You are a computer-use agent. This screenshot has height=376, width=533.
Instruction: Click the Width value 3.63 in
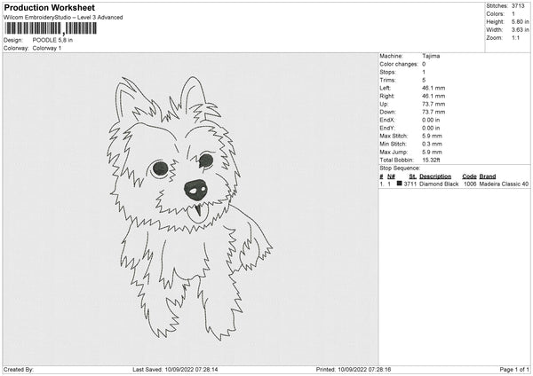[520, 30]
